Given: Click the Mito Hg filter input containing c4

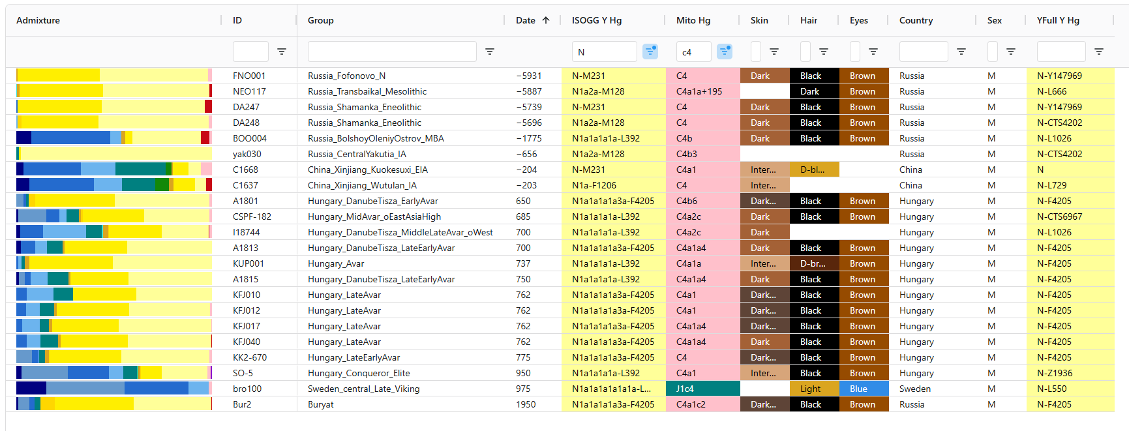Looking at the screenshot, I should coord(693,52).
